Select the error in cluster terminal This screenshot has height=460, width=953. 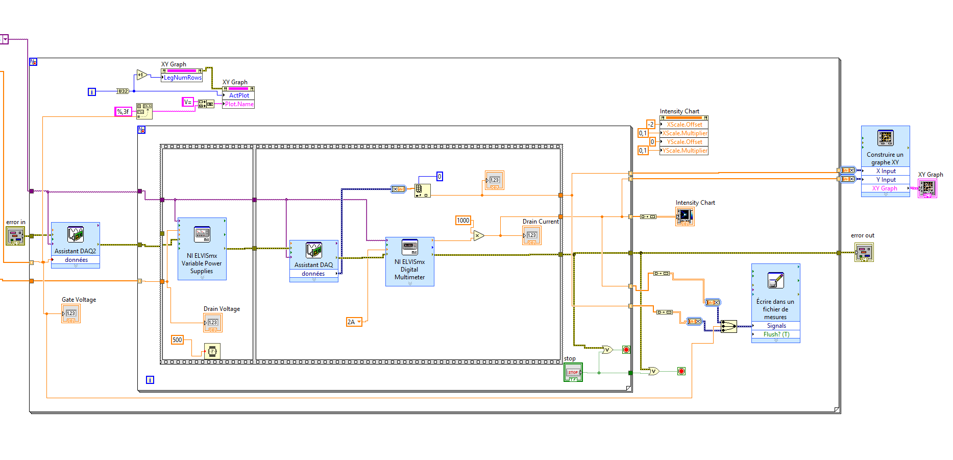[x=15, y=236]
